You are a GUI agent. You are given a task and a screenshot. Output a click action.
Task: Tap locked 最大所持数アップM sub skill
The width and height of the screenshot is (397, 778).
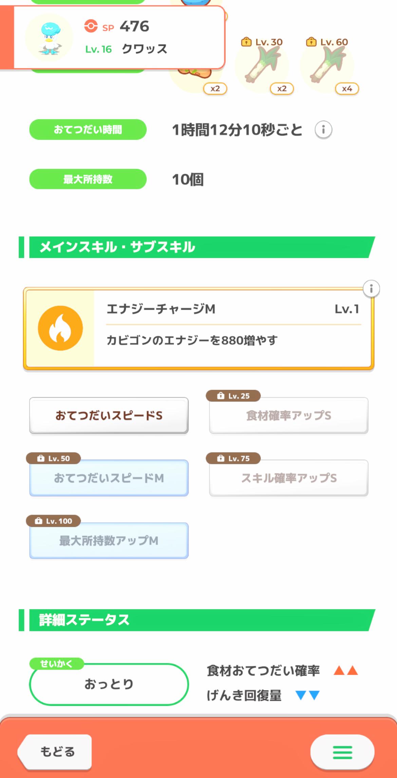click(x=109, y=540)
